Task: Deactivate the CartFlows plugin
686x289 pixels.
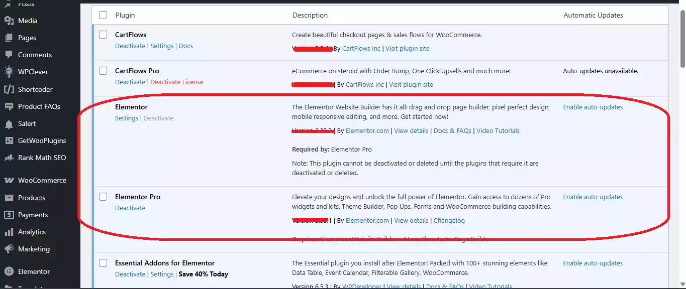Action: (130, 46)
